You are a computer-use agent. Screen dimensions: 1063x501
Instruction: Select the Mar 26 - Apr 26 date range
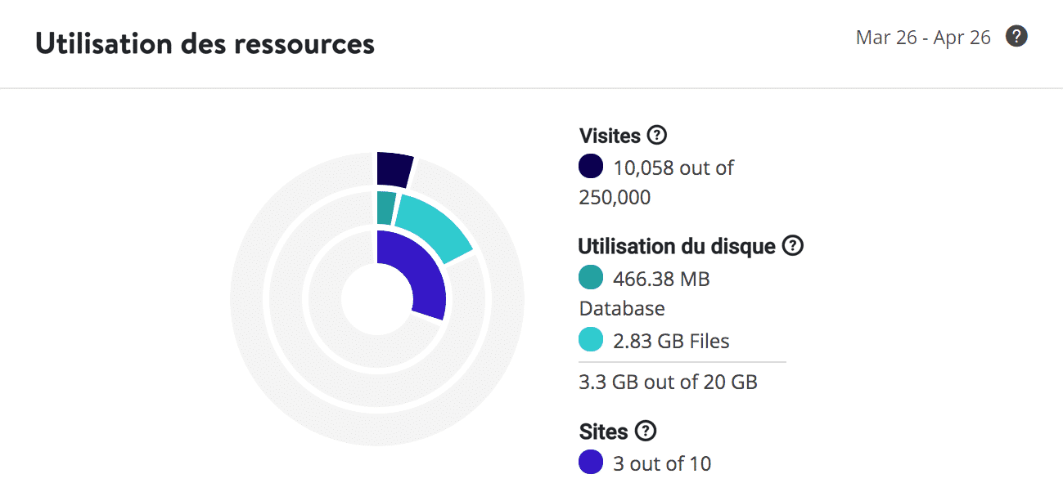point(923,37)
